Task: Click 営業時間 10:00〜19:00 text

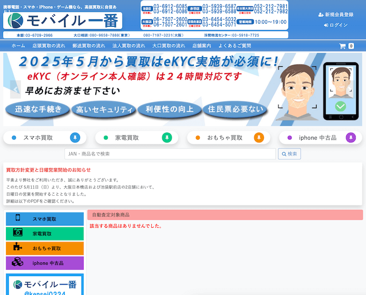Action: (271, 22)
